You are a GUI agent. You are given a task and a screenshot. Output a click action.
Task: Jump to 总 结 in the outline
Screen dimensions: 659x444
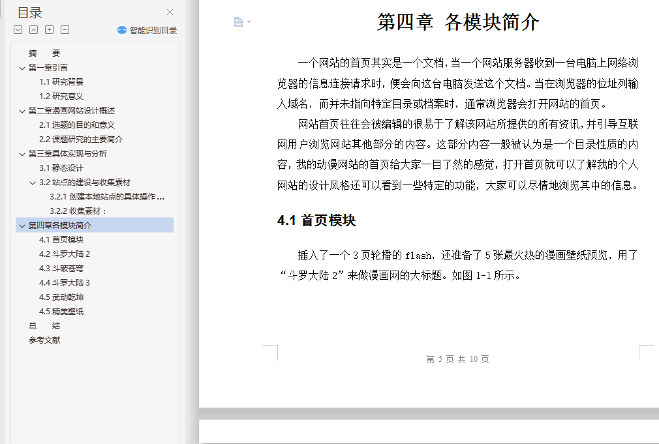pyautogui.click(x=44, y=325)
